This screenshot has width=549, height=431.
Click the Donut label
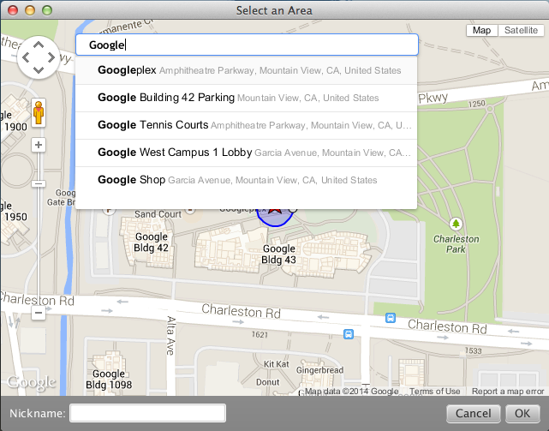(x=268, y=382)
